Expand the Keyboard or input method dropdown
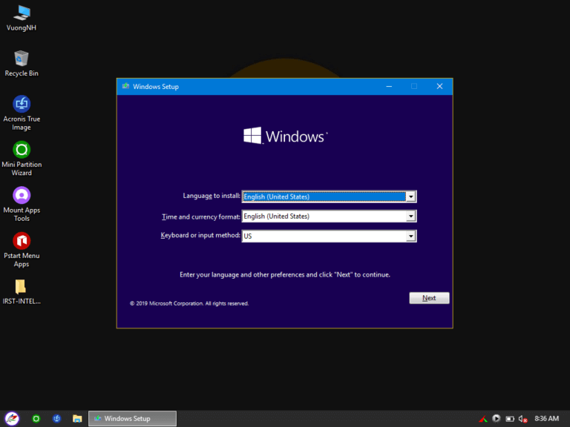This screenshot has height=427, width=570. click(410, 236)
